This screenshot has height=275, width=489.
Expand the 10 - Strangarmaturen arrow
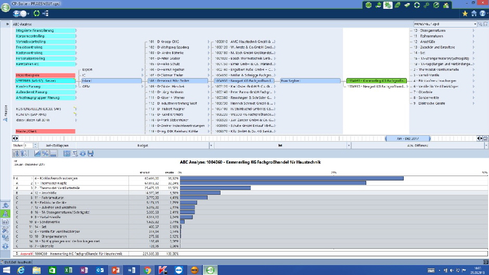(473, 31)
